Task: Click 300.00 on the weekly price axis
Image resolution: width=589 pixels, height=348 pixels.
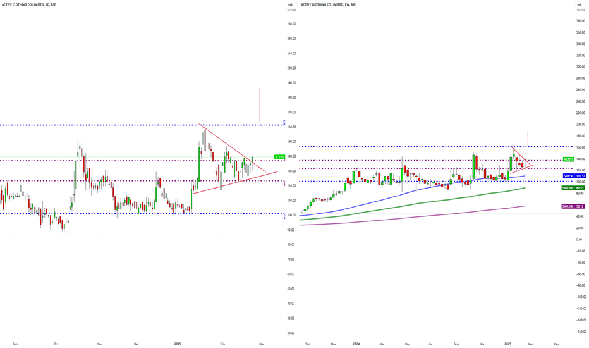Action: click(581, 67)
